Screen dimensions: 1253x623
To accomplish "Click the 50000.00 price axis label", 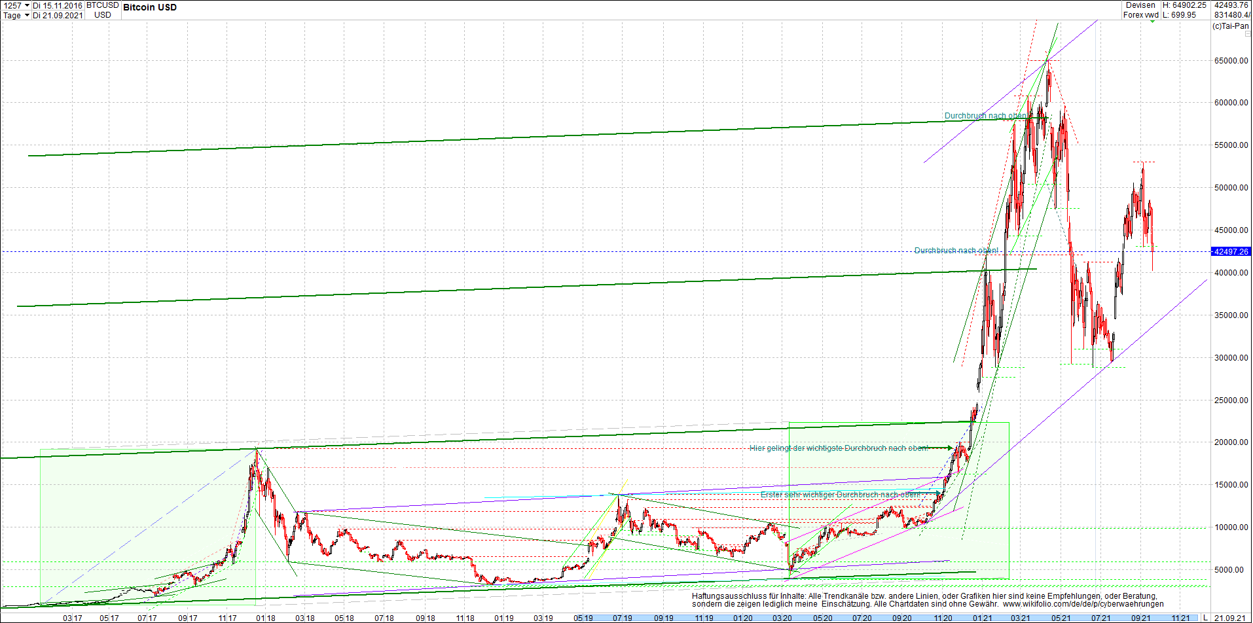I will (1231, 188).
